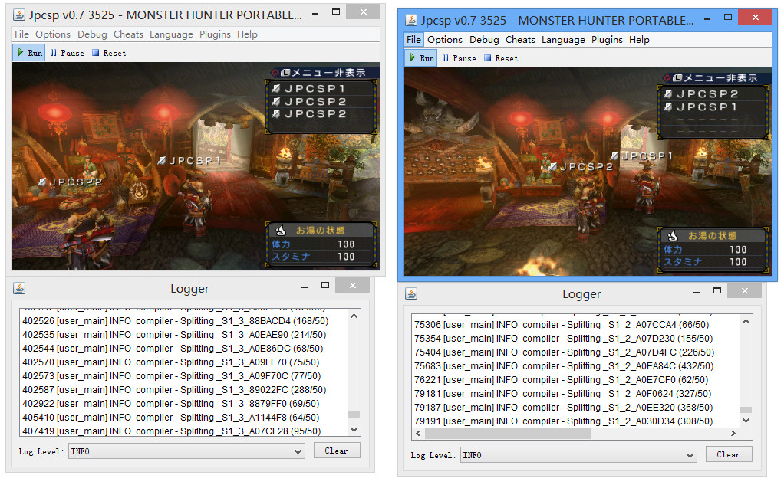The image size is (784, 485).
Task: Click Java icon in left Logger title bar
Action: (x=19, y=289)
